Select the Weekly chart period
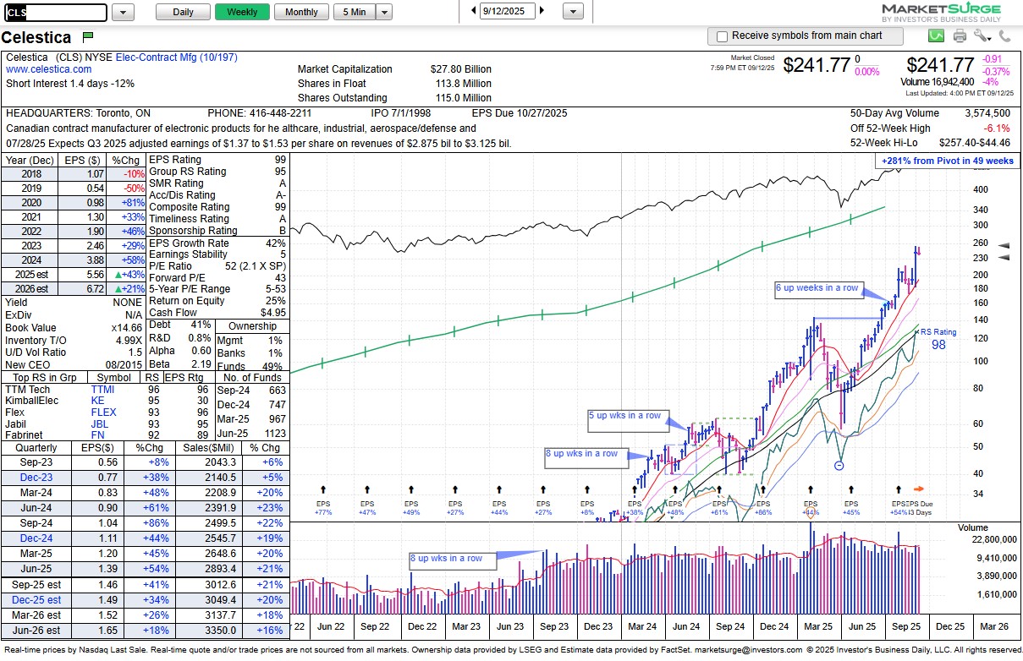Image resolution: width=1023 pixels, height=661 pixels. point(242,12)
